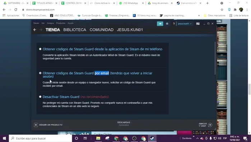Expand the bookmarks bar overflow chevron
Screen dimensions: 251x142
pos(199,15)
